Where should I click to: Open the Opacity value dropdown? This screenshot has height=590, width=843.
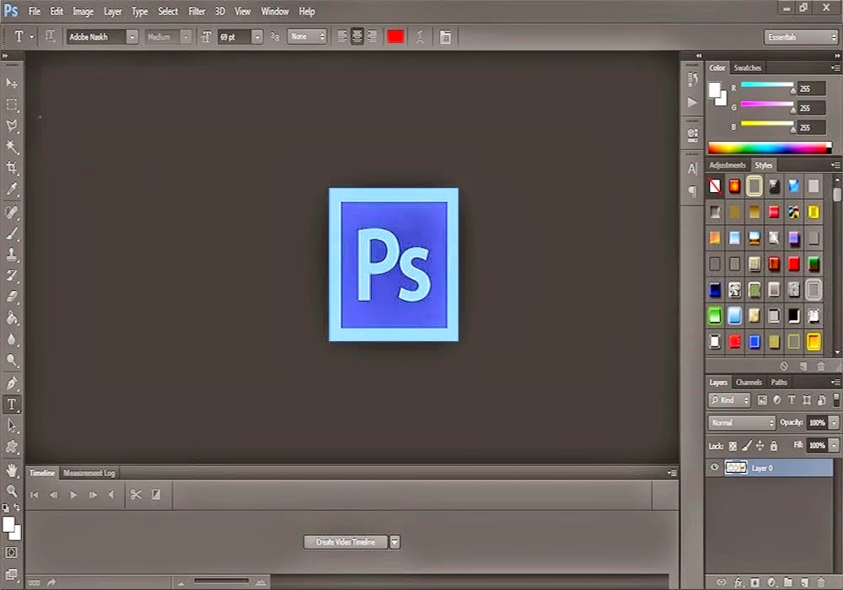pos(833,421)
